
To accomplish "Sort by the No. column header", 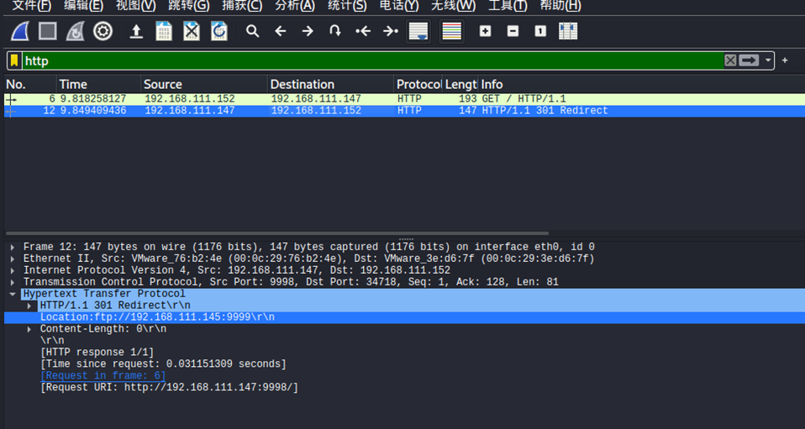I will pos(30,84).
